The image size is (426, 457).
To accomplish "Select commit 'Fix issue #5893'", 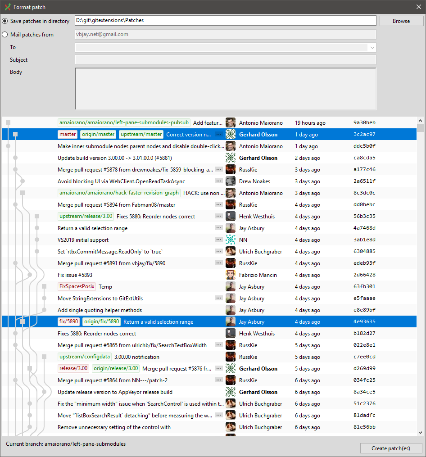I will click(x=75, y=275).
